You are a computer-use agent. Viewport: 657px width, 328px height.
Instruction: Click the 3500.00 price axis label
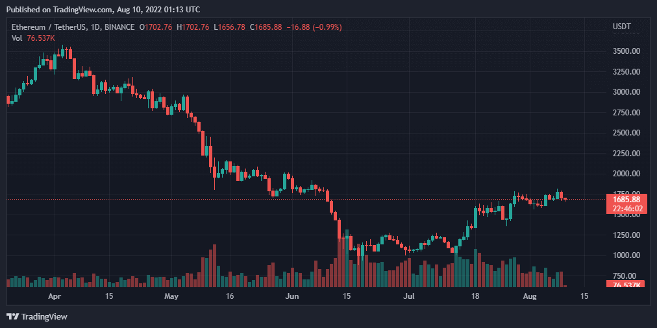tap(627, 51)
